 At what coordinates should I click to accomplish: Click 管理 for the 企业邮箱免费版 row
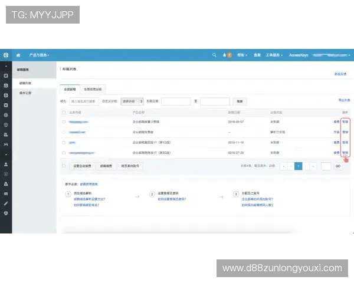[345, 132]
